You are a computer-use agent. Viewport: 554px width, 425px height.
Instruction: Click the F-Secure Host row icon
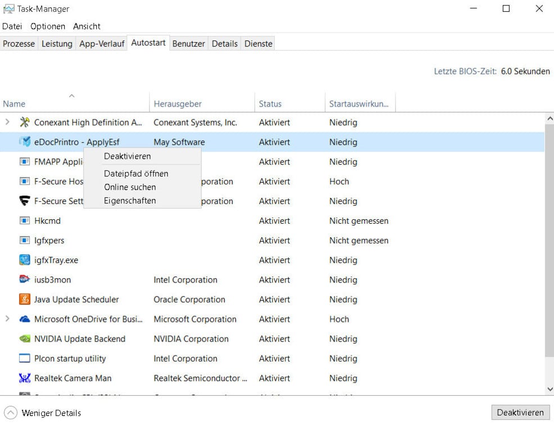coord(24,181)
